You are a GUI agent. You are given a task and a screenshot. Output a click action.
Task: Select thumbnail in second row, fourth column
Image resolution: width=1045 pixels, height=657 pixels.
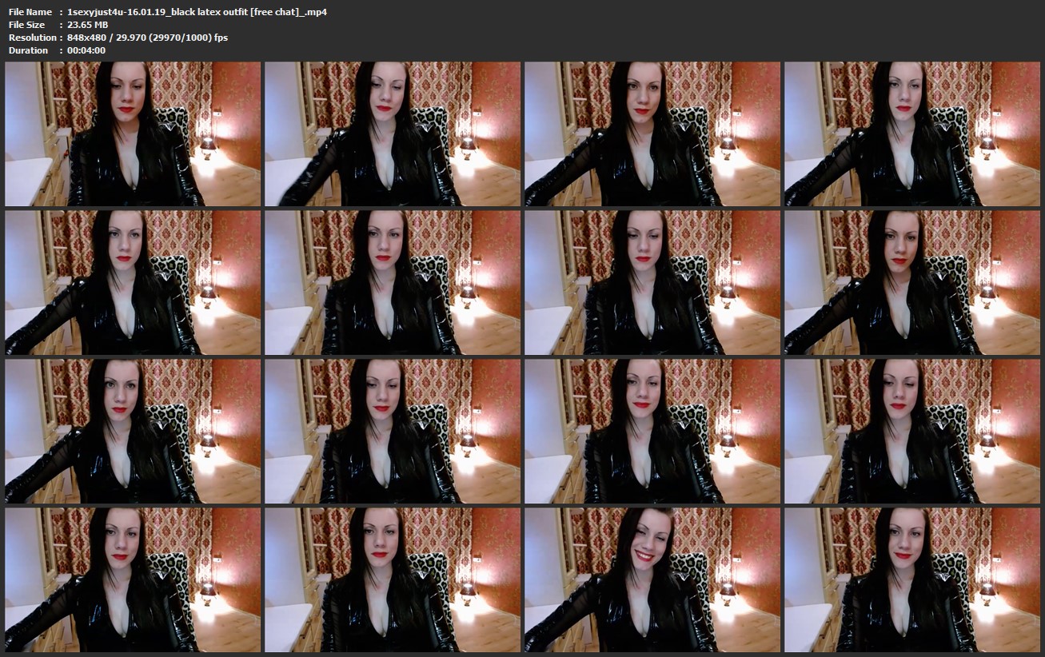tap(912, 283)
